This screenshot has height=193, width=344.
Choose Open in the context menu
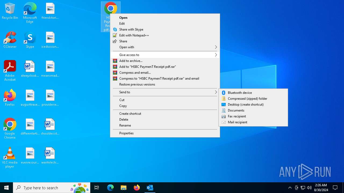[165, 18]
